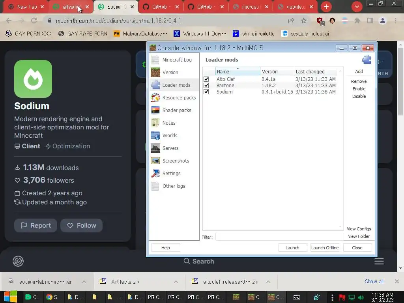Viewport: 404px width, 303px height.
Task: Show all downloads link
Action: point(374,281)
